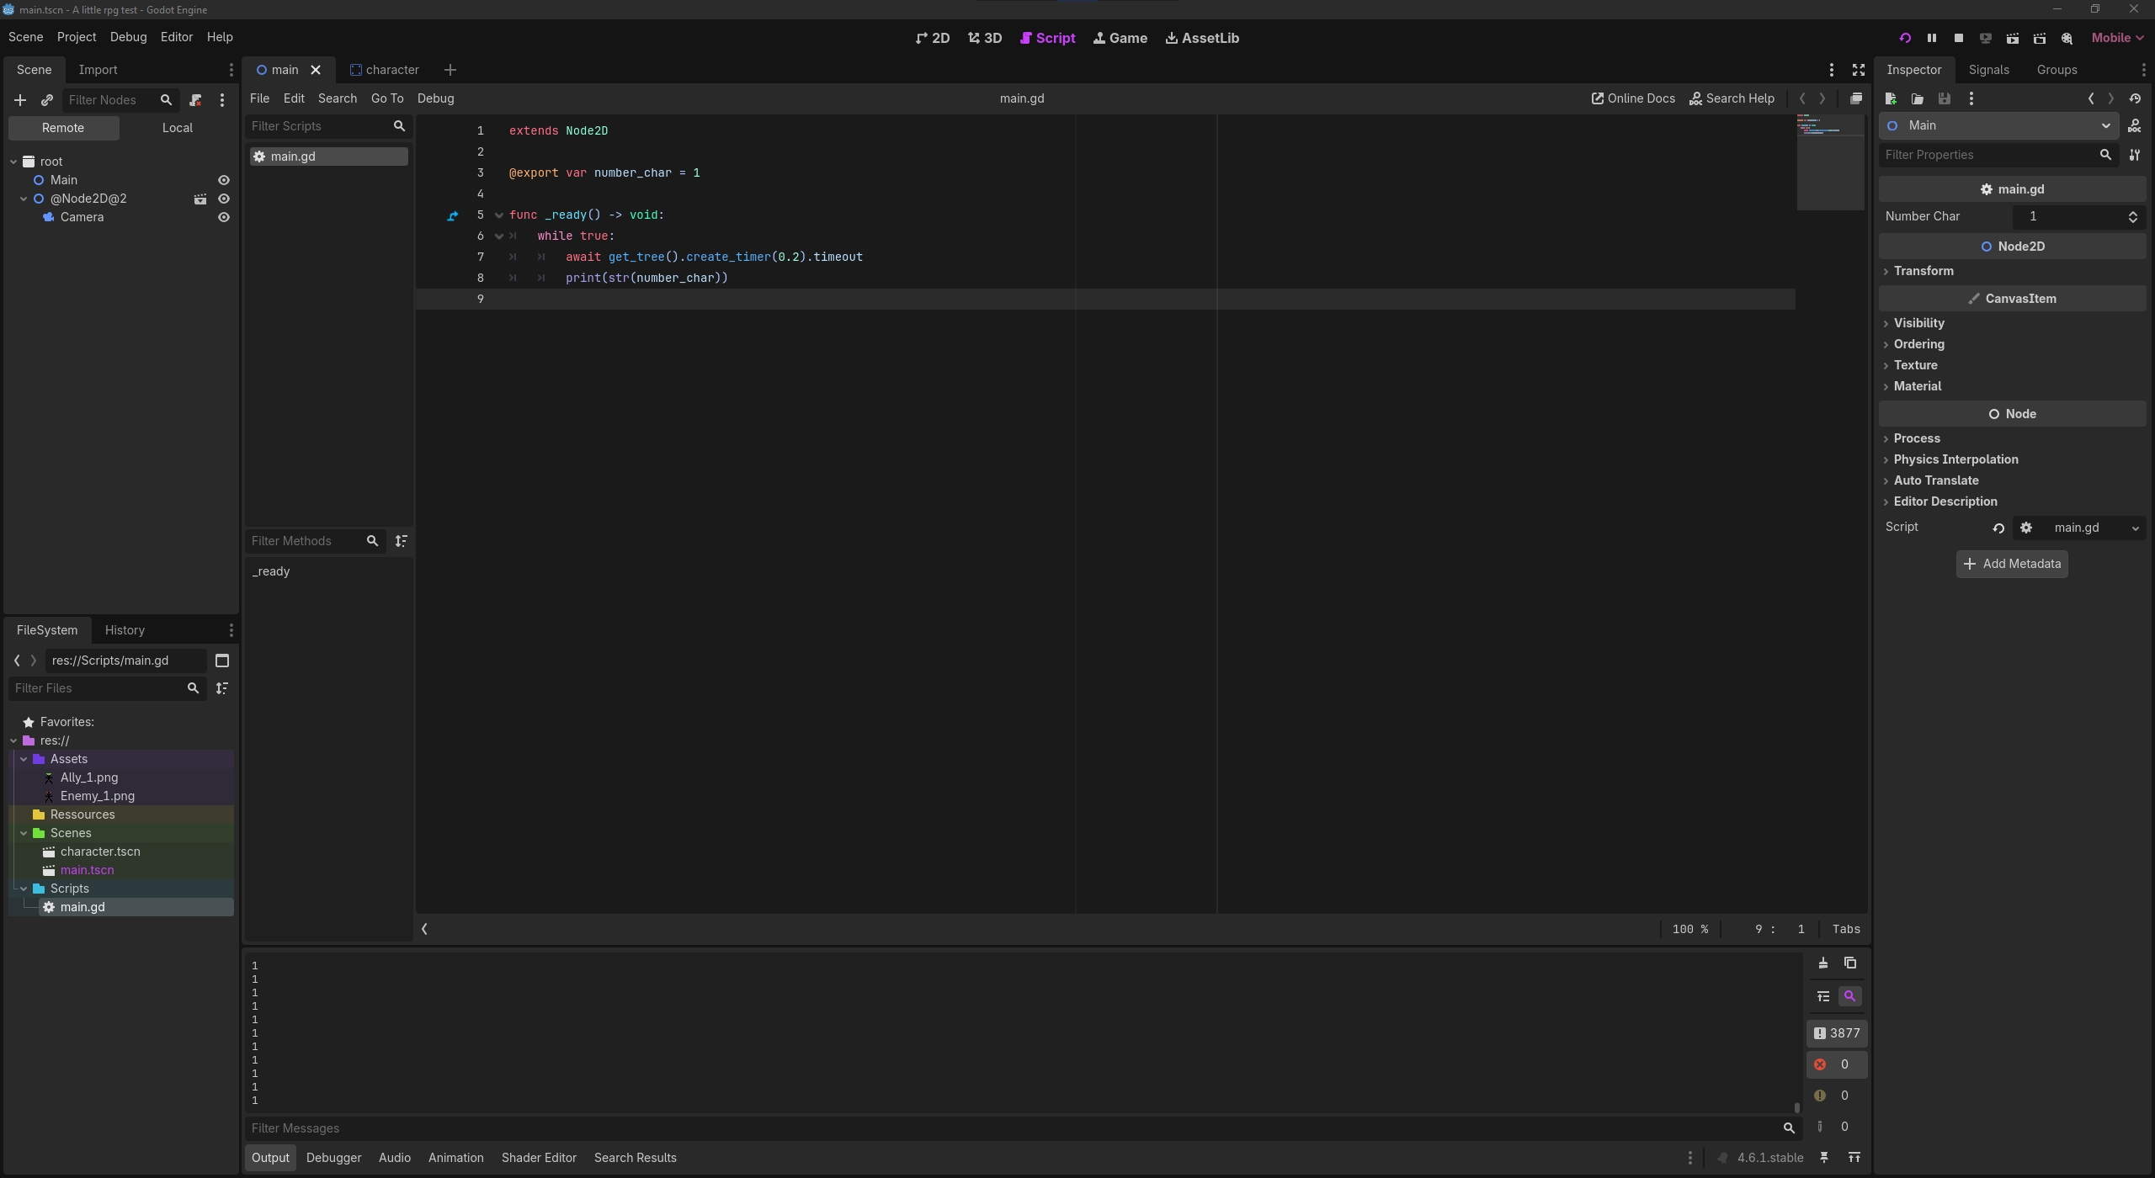Toggle alphabetical sorting of methods list
The width and height of the screenshot is (2155, 1178).
402,541
